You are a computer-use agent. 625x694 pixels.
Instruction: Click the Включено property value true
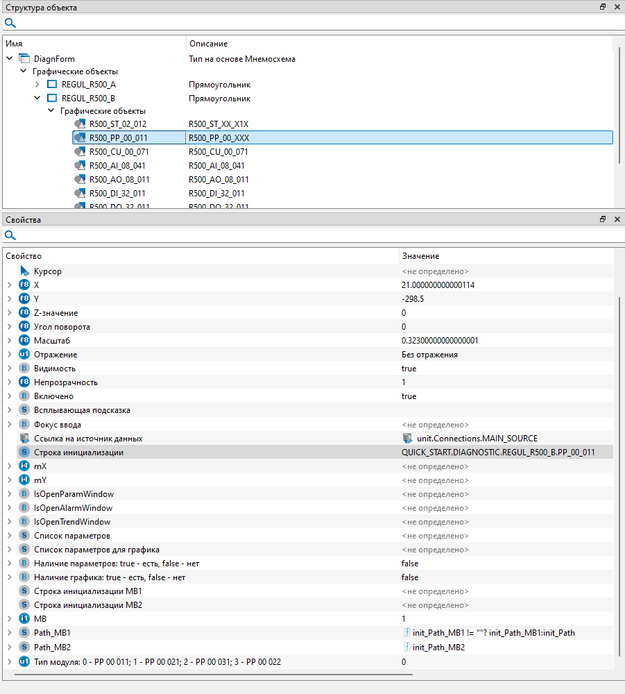409,396
